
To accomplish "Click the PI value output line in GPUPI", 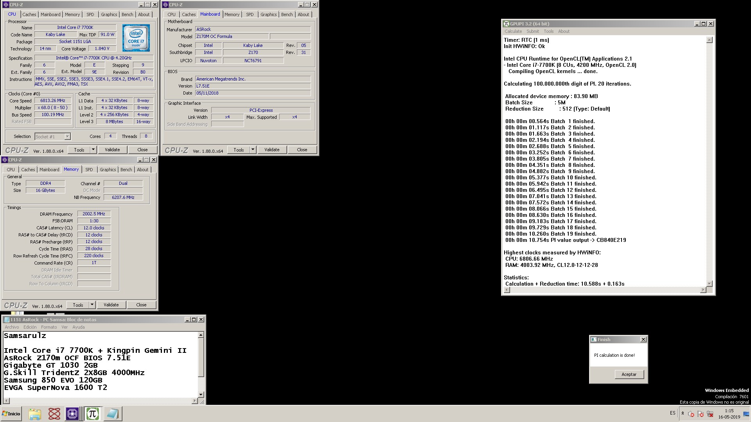I will point(566,240).
